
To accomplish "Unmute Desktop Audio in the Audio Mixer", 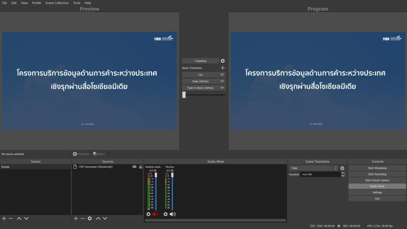I will pyautogui.click(x=155, y=214).
